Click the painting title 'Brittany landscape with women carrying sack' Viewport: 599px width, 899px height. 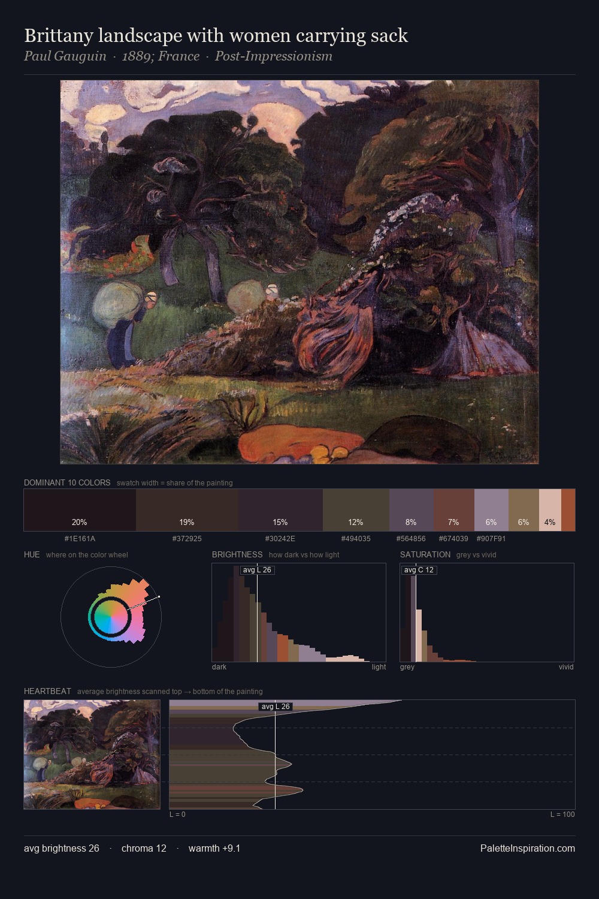(216, 36)
